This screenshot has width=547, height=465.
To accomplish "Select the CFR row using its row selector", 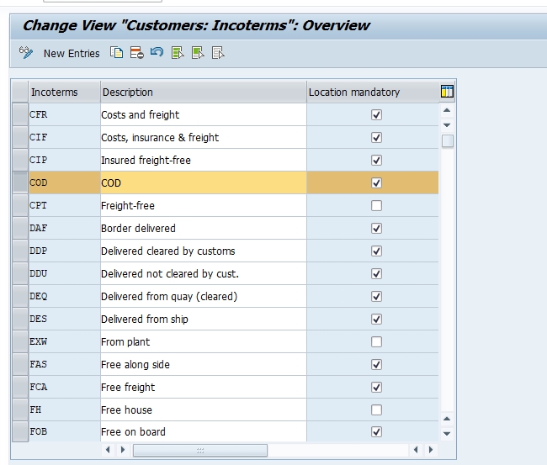I will click(20, 114).
